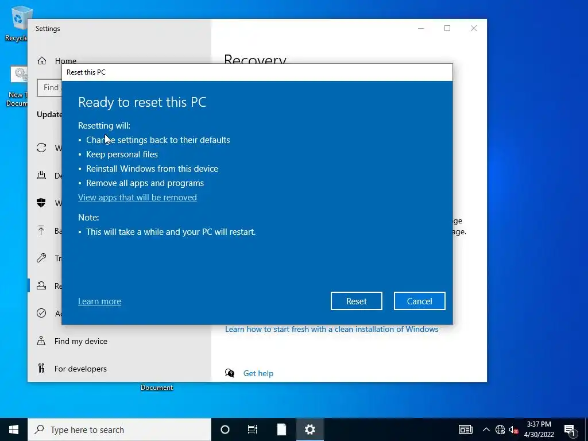Select the Delivery Optimization icon
The image size is (588, 441).
(x=41, y=175)
